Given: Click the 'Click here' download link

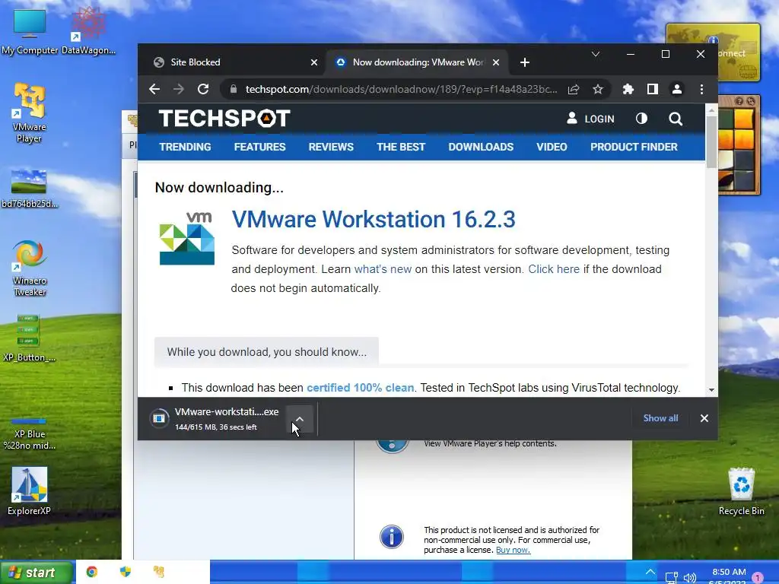Looking at the screenshot, I should click(x=554, y=269).
